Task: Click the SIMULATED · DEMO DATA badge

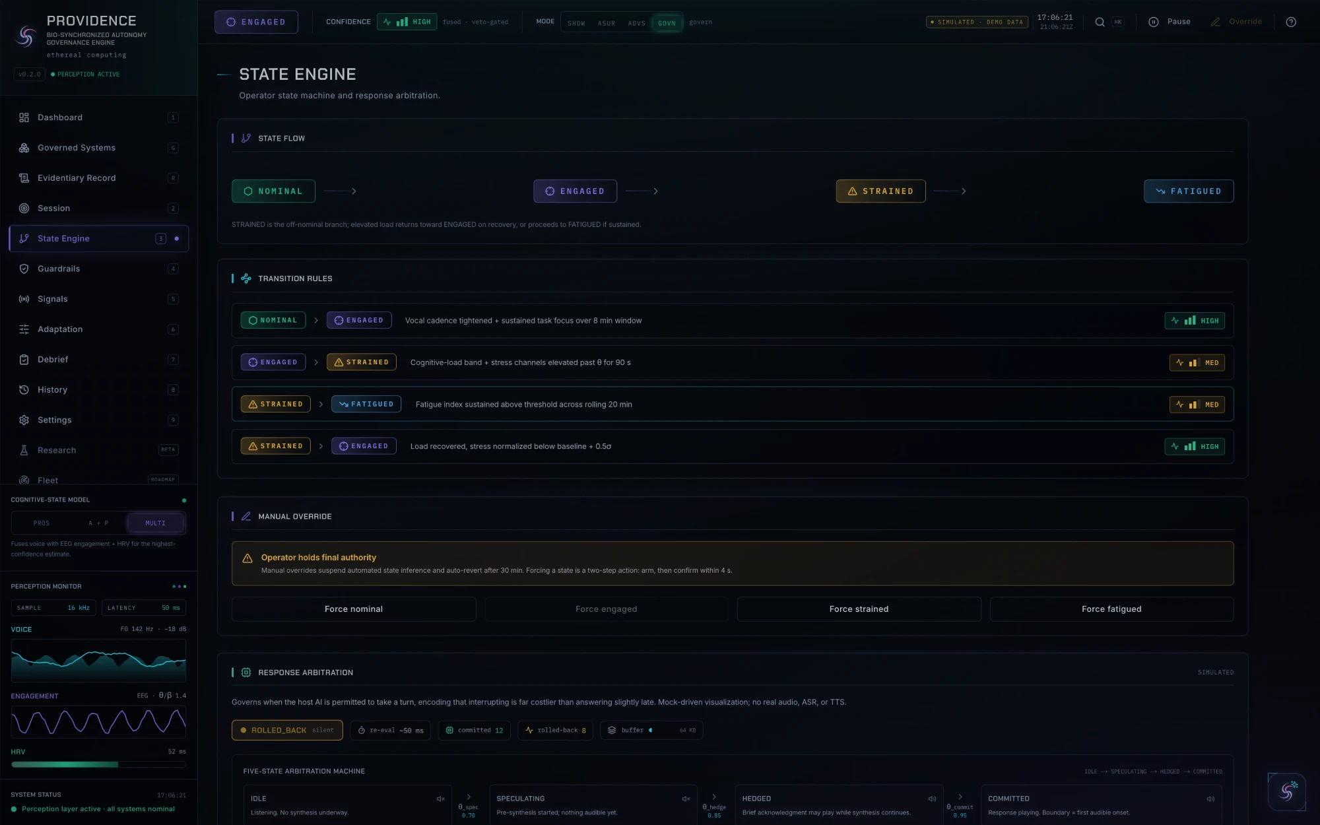Action: click(x=977, y=22)
